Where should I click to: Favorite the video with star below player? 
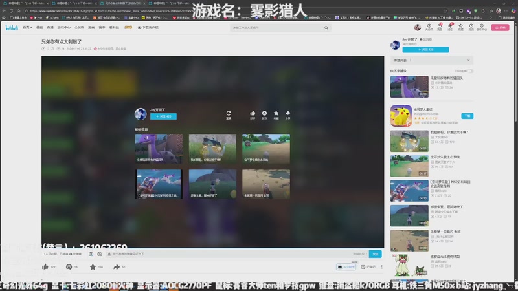point(93,266)
